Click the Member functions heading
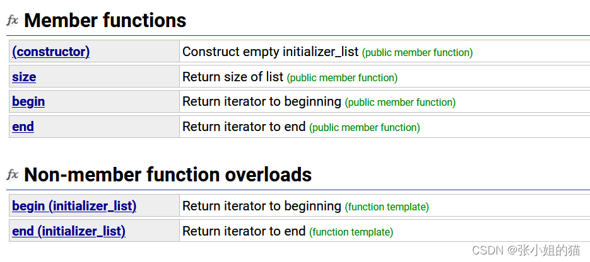The height and width of the screenshot is (262, 590). pyautogui.click(x=105, y=20)
